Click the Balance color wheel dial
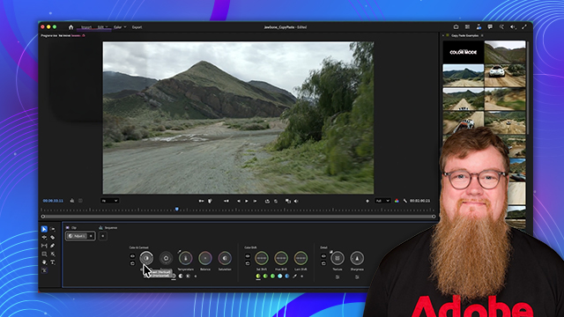The image size is (564, 317). (x=205, y=258)
